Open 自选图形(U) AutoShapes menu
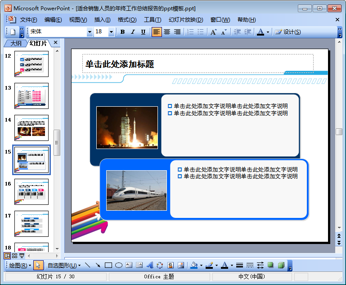Screen dimensions: 346x285 (x=64, y=265)
